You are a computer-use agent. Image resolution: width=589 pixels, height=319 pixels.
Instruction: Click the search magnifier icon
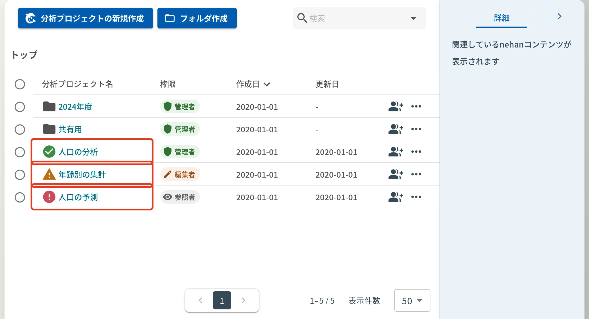[302, 18]
